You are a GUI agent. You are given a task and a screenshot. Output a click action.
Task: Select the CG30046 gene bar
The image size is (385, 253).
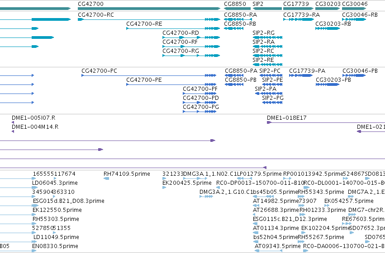(x=354, y=9)
